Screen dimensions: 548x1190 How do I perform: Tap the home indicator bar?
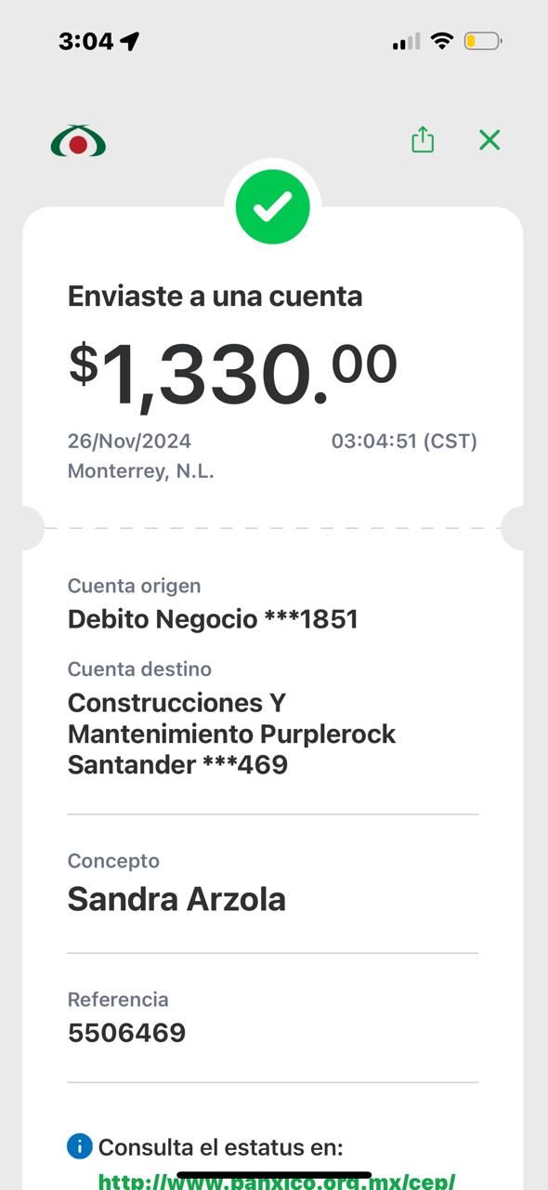coord(274,1175)
